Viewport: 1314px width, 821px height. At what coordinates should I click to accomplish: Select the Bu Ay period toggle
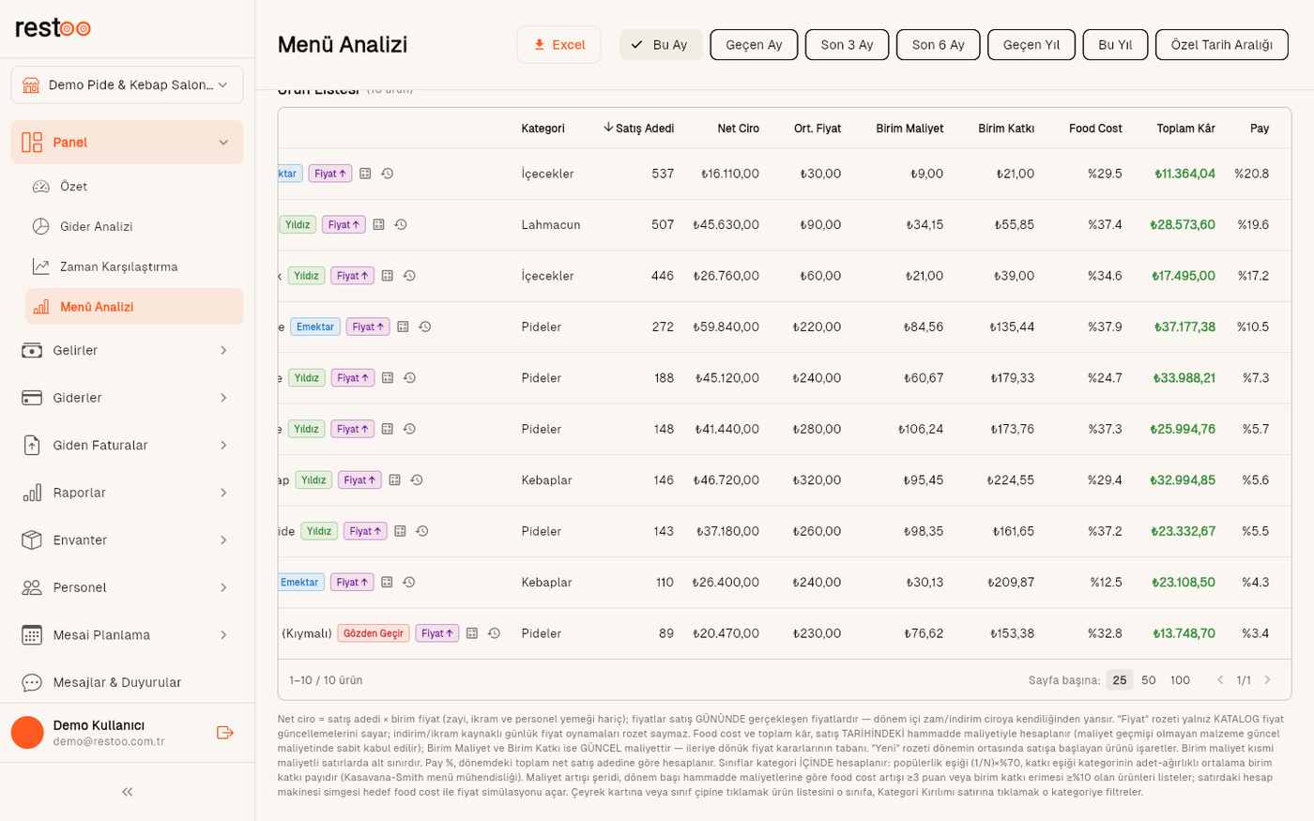(661, 45)
